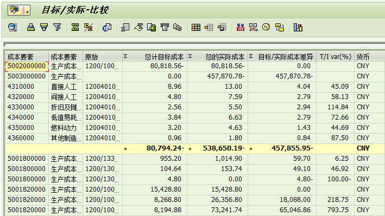Viewport: 385px width, 216px height.
Task: Click sigma icon in 总计目标成本 header
Action: pos(125,56)
